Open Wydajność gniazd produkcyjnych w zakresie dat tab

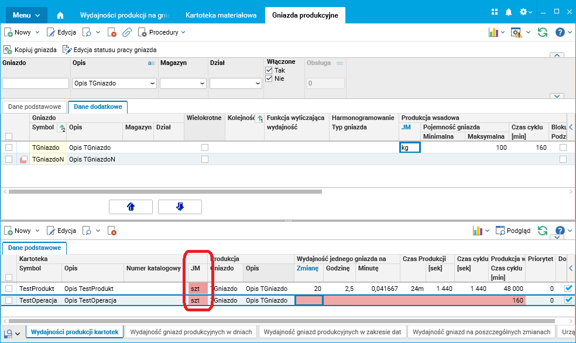tap(332, 332)
